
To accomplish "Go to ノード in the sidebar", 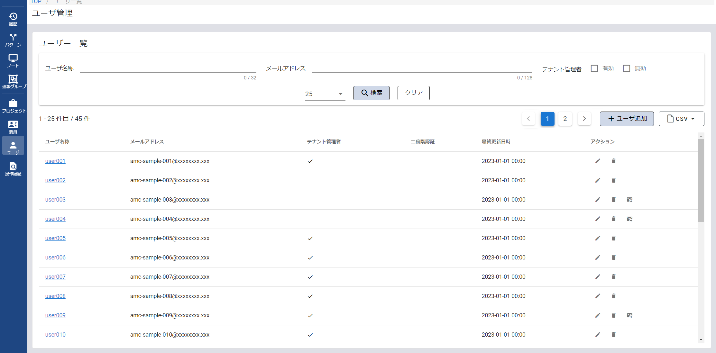I will click(x=13, y=61).
